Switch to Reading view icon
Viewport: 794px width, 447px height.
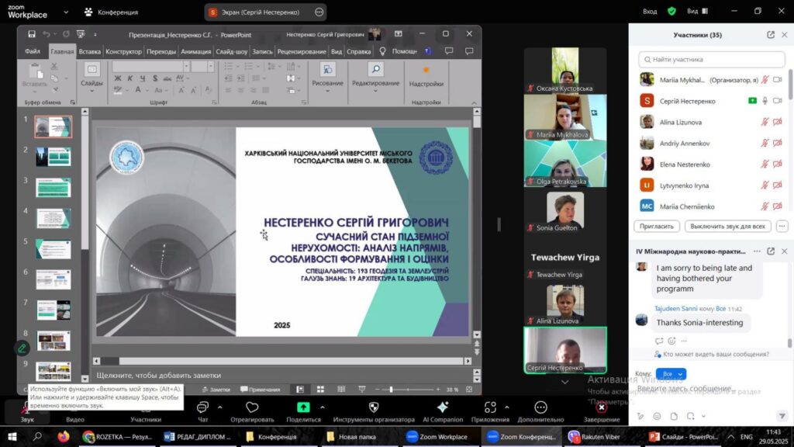point(341,390)
